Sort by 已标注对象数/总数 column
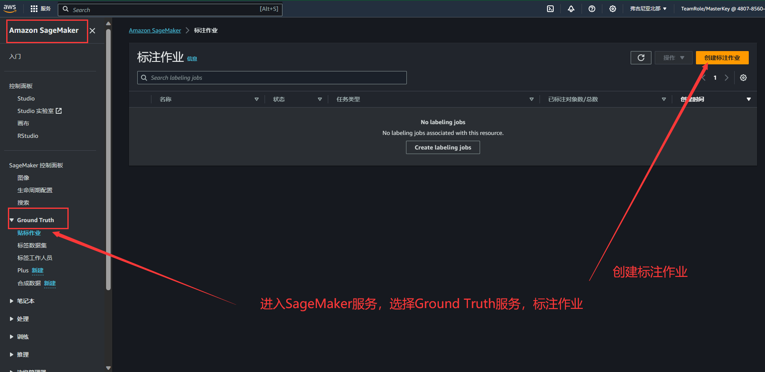This screenshot has height=372, width=765. (x=663, y=99)
